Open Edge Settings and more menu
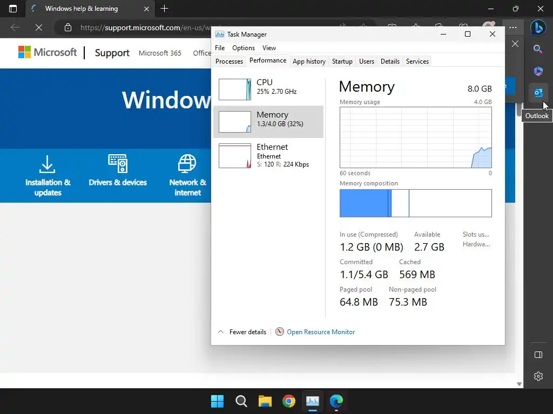553x414 pixels. click(513, 27)
